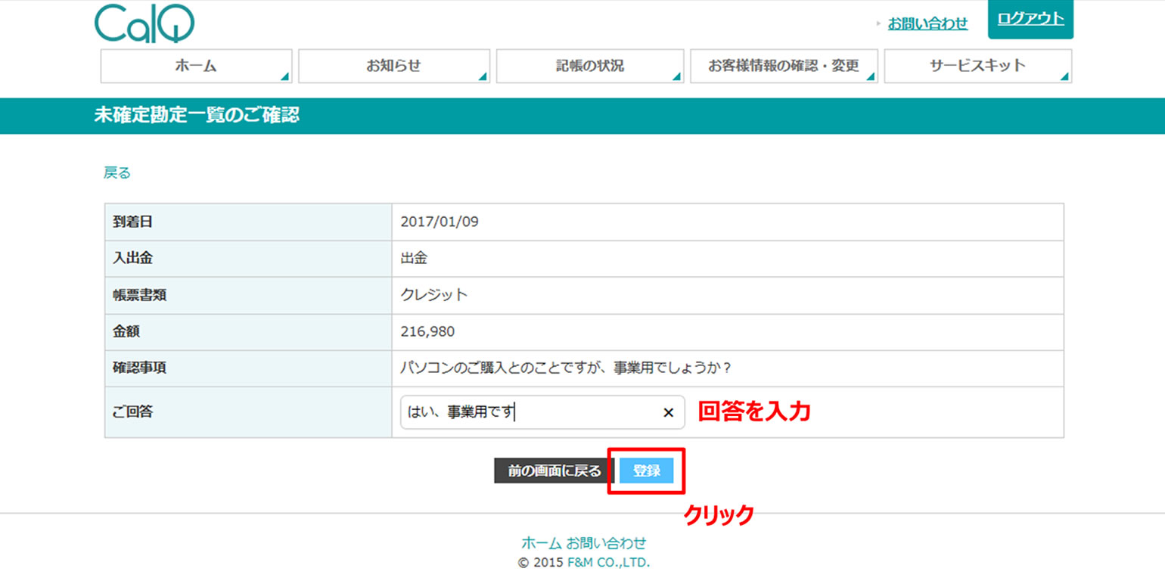Open the お問い合わせ link in the header

[927, 23]
